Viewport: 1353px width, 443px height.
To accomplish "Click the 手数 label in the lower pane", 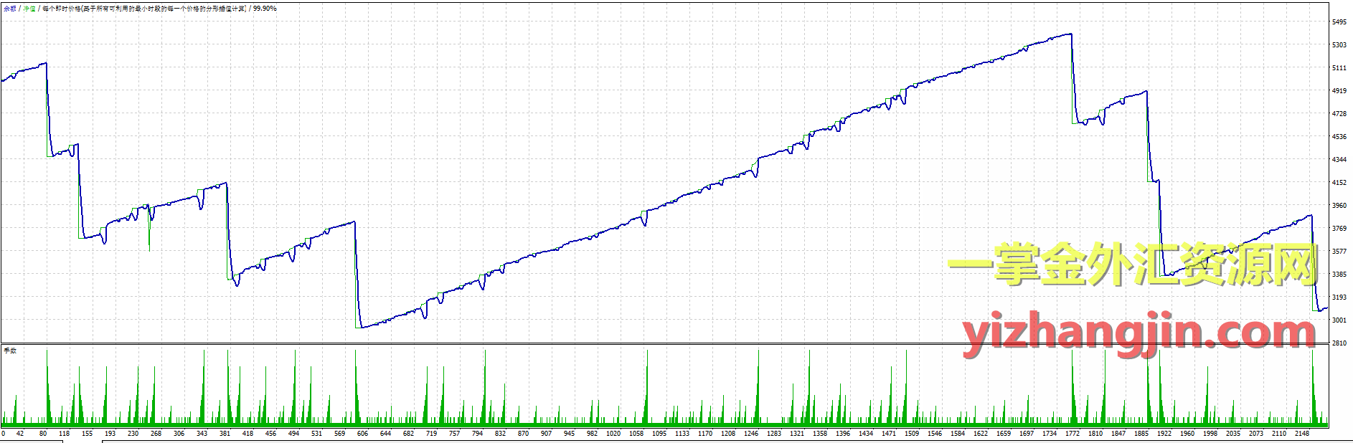I will 10,351.
